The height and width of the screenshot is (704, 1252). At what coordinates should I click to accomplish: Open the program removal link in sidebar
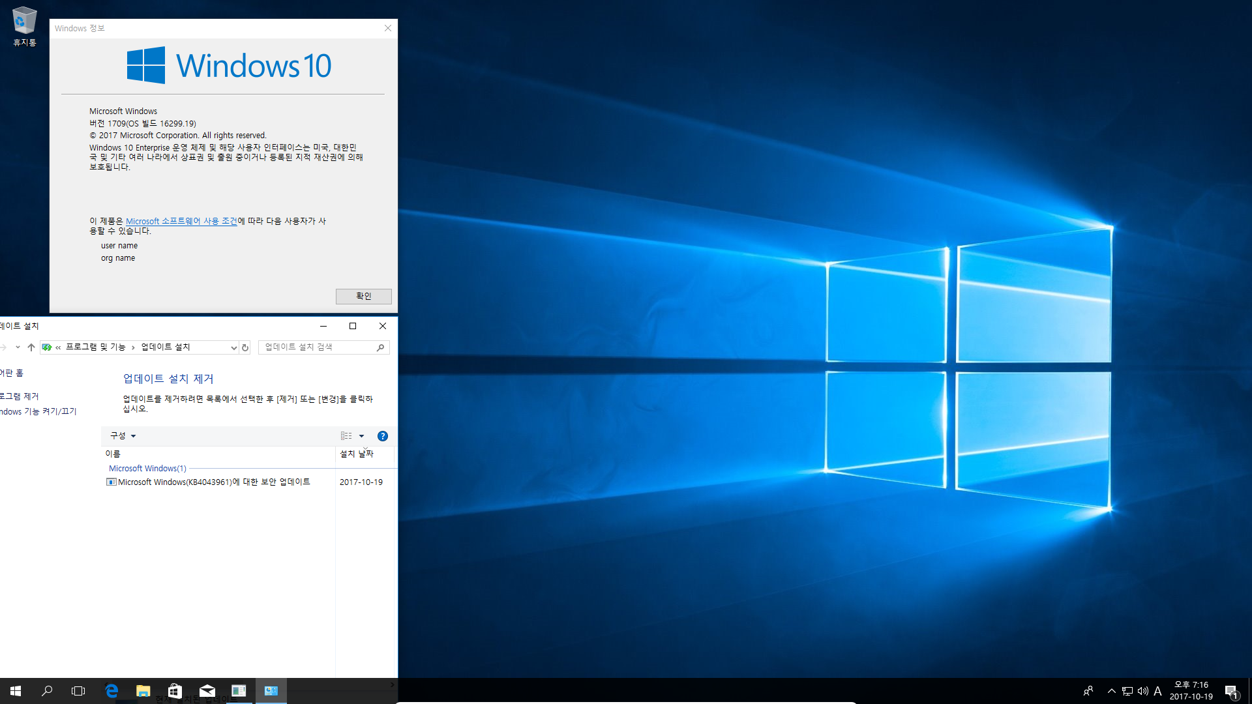(20, 396)
